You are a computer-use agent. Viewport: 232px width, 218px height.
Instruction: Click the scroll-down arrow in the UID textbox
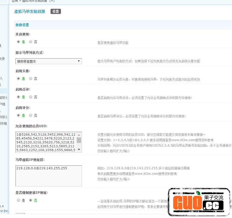coord(79,150)
